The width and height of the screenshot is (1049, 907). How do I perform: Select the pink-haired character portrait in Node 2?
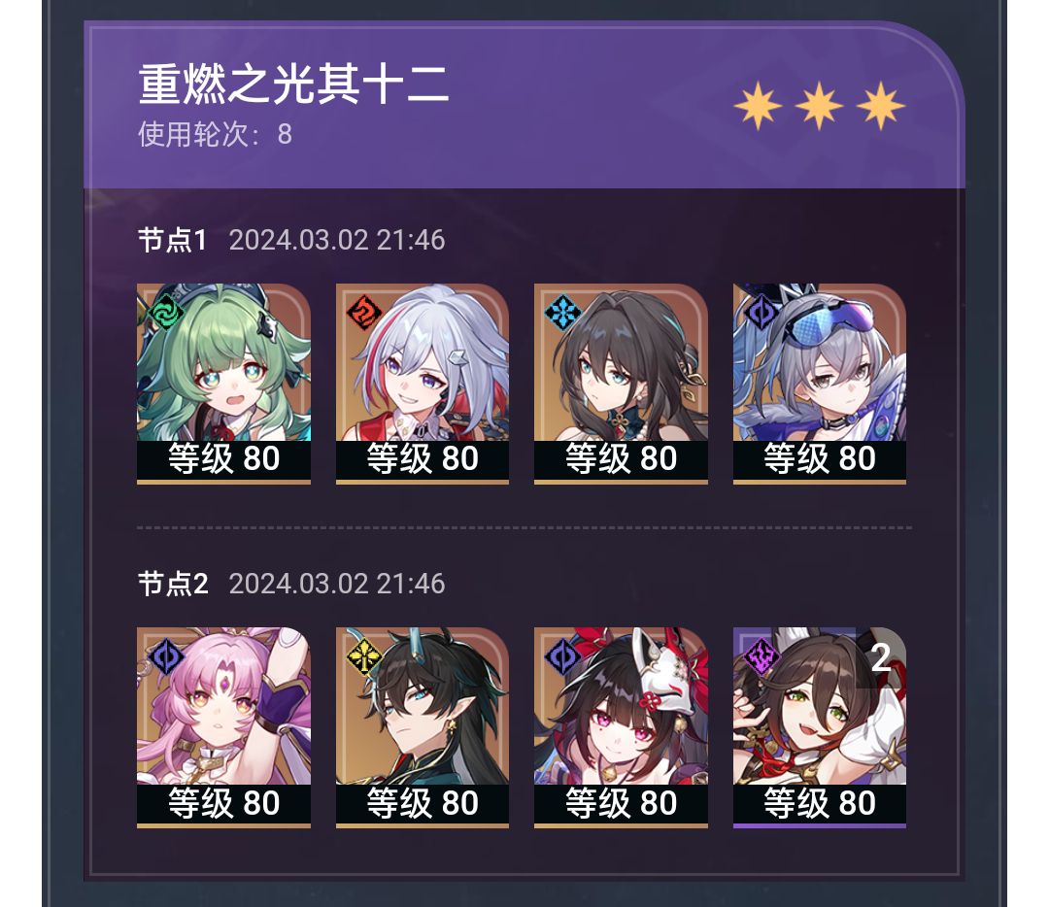(223, 727)
